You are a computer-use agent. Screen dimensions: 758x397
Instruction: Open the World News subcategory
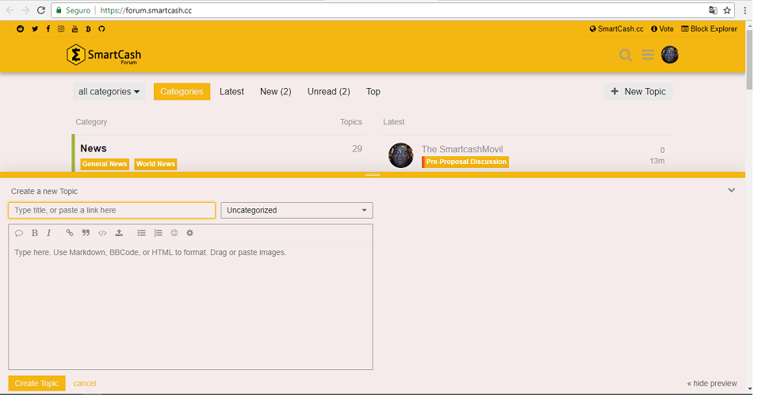pos(155,164)
